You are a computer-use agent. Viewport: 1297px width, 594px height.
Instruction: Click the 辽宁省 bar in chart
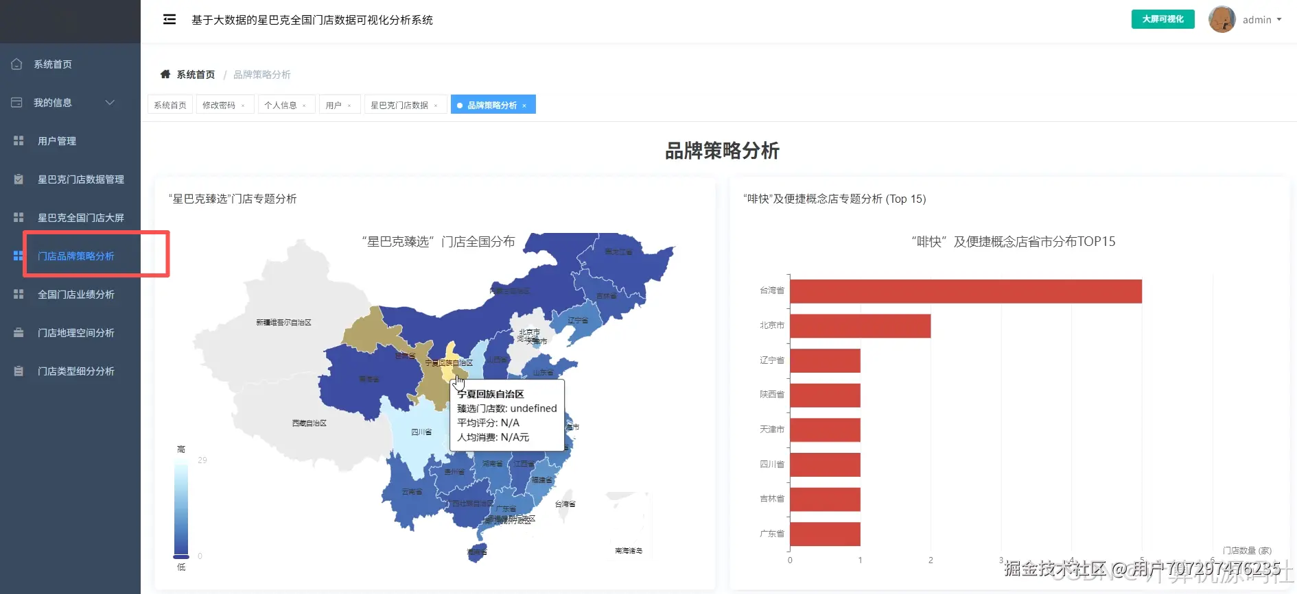tap(826, 360)
